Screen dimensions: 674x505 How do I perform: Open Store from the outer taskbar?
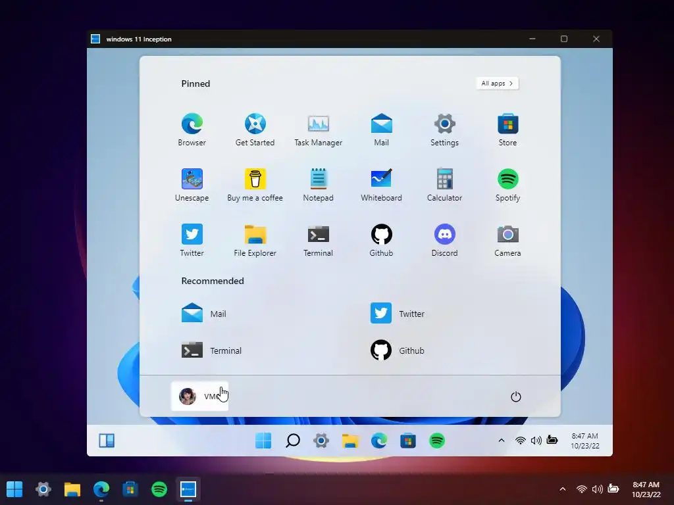pyautogui.click(x=130, y=489)
